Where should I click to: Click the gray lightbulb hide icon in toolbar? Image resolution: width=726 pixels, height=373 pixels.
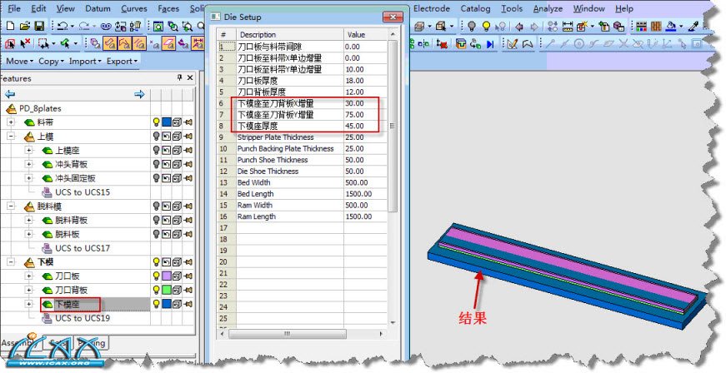472,27
